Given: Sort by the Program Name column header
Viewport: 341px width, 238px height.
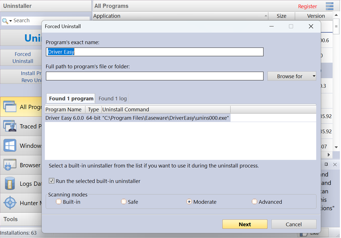Looking at the screenshot, I should tap(65, 110).
